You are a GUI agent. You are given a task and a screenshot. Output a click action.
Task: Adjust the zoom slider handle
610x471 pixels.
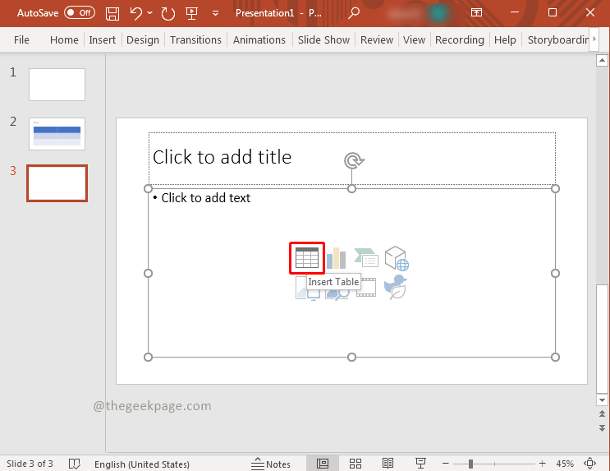470,464
